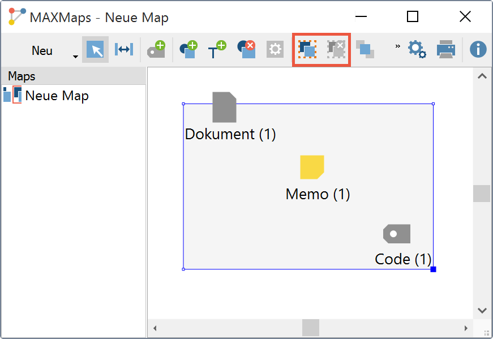Open the info help icon
493x339 pixels.
tap(478, 50)
